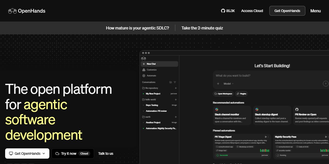The image size is (329, 164).
Task: Open the Slack channel monitor automation card
Action: pyautogui.click(x=232, y=115)
